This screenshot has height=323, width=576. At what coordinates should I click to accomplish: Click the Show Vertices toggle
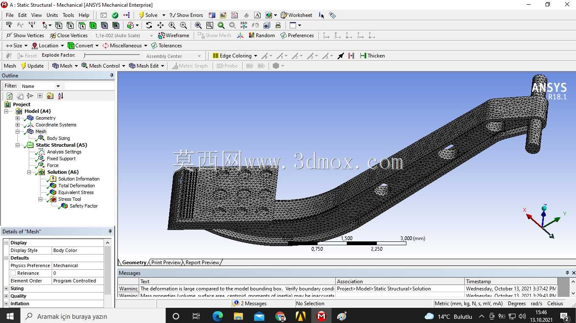(x=25, y=36)
